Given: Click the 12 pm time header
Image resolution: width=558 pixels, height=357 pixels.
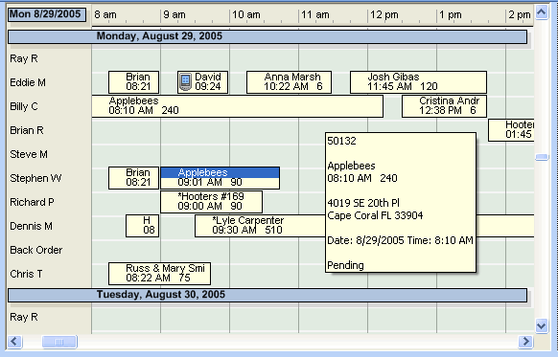Looking at the screenshot, I should [x=384, y=15].
